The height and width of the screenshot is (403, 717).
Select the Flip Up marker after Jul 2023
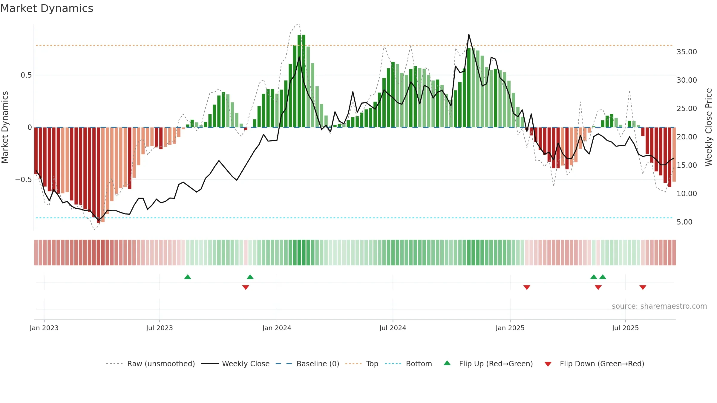click(x=188, y=277)
